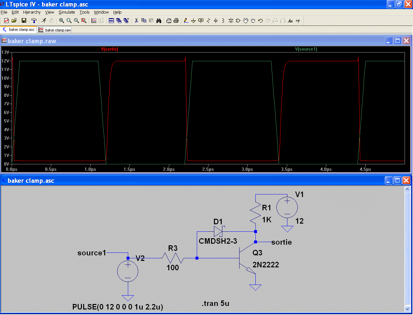Select the Draw Wire pencil tool

tap(186, 21)
